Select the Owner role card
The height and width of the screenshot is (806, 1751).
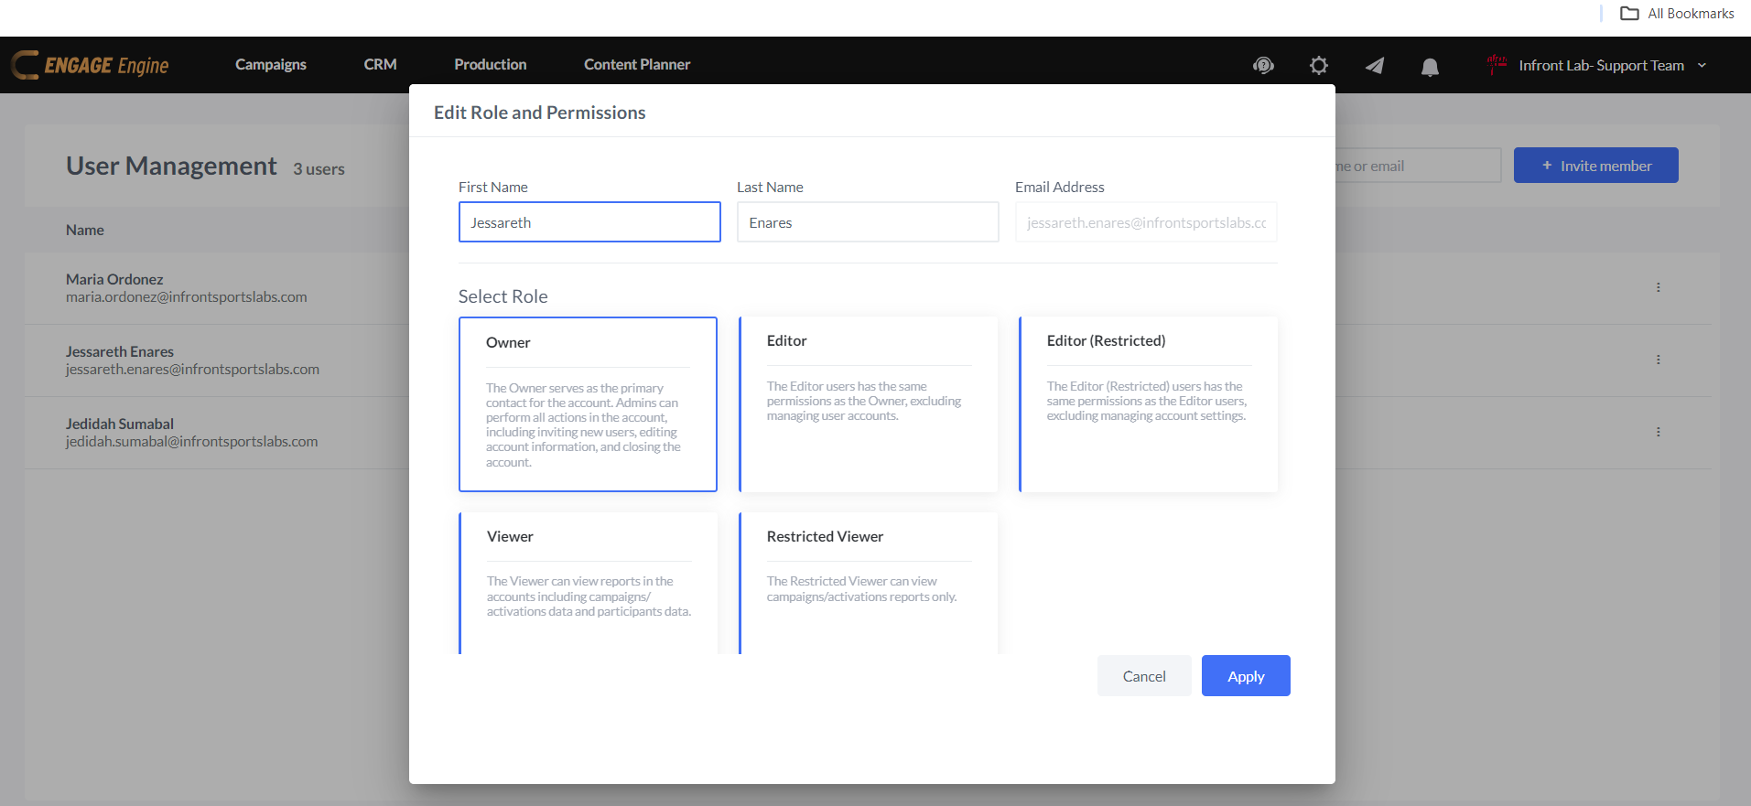588,403
